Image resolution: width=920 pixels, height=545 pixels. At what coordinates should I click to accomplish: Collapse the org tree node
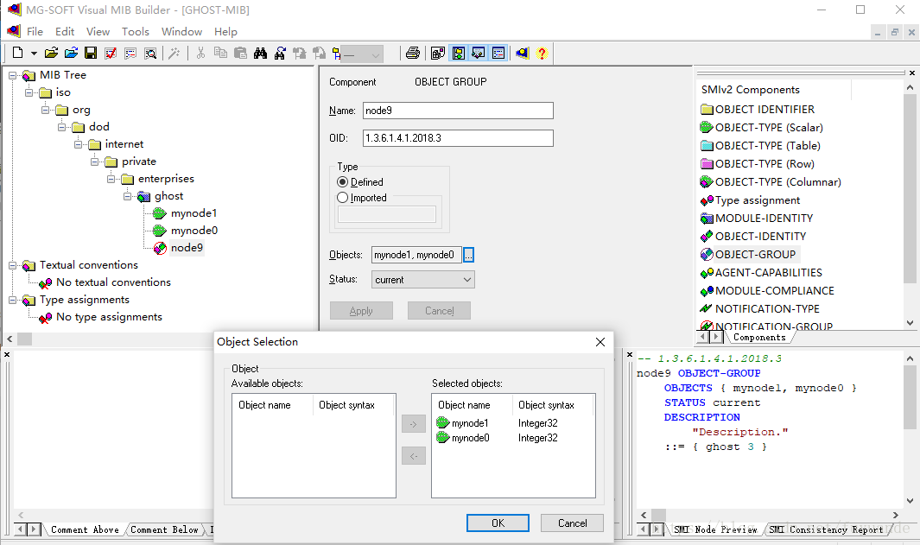[x=45, y=110]
